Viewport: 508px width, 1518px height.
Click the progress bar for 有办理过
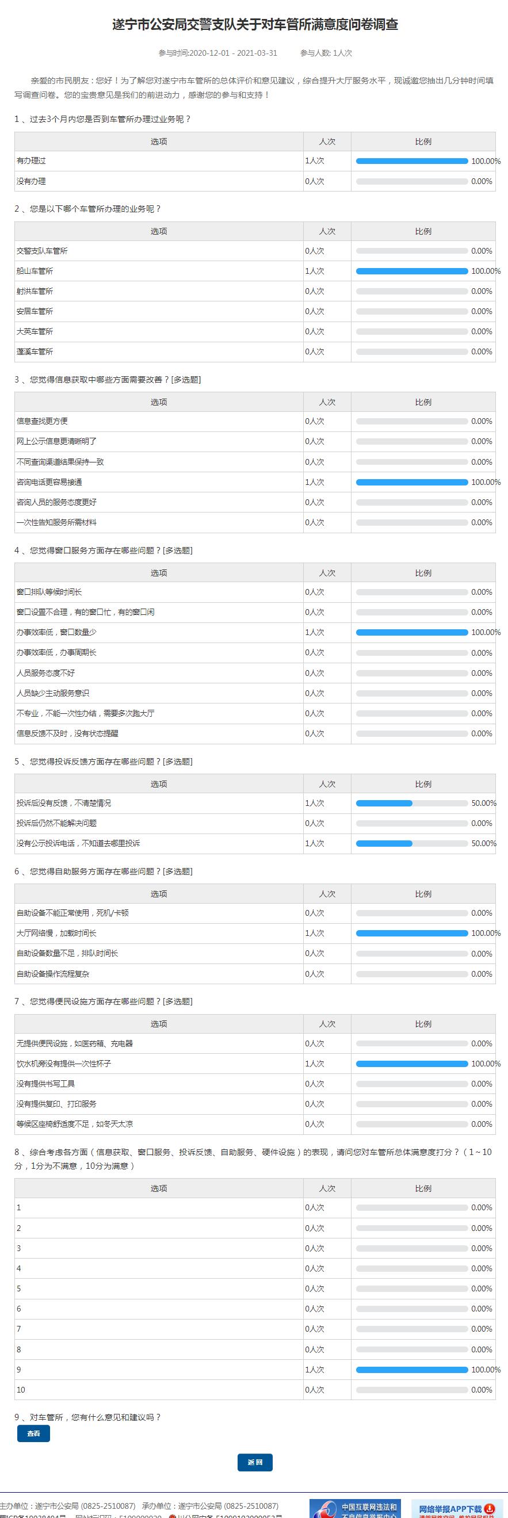[411, 161]
